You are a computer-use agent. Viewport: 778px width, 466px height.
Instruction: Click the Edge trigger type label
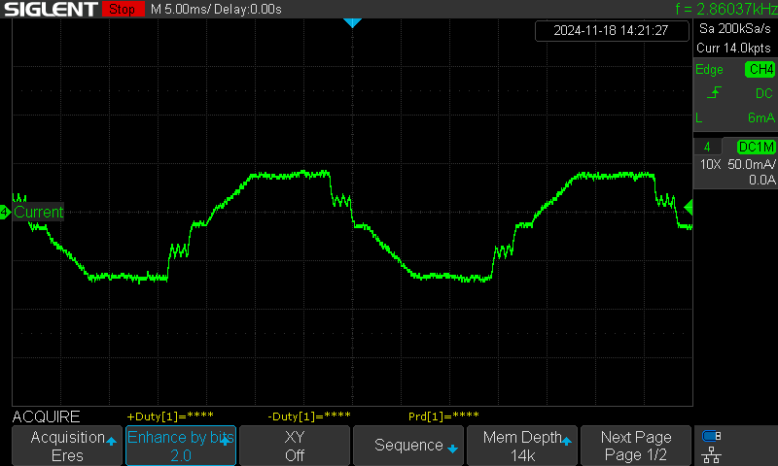tap(709, 69)
